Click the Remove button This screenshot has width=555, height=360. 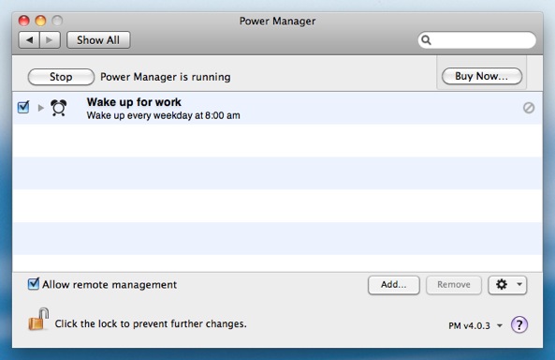[x=454, y=285]
